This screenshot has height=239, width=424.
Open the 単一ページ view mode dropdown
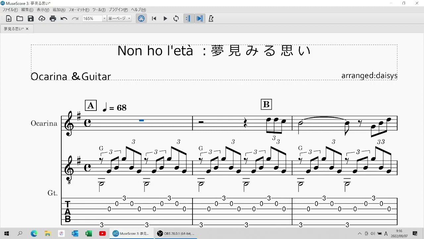pyautogui.click(x=120, y=19)
